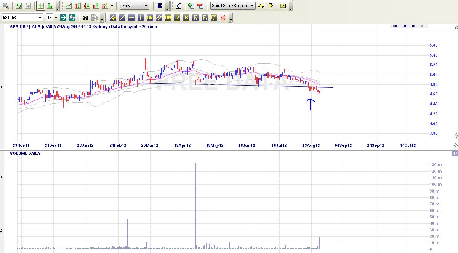Expand overflow options after the binoculars icons
Image resolution: width=458 pixels, height=253 pixels.
click(x=102, y=18)
